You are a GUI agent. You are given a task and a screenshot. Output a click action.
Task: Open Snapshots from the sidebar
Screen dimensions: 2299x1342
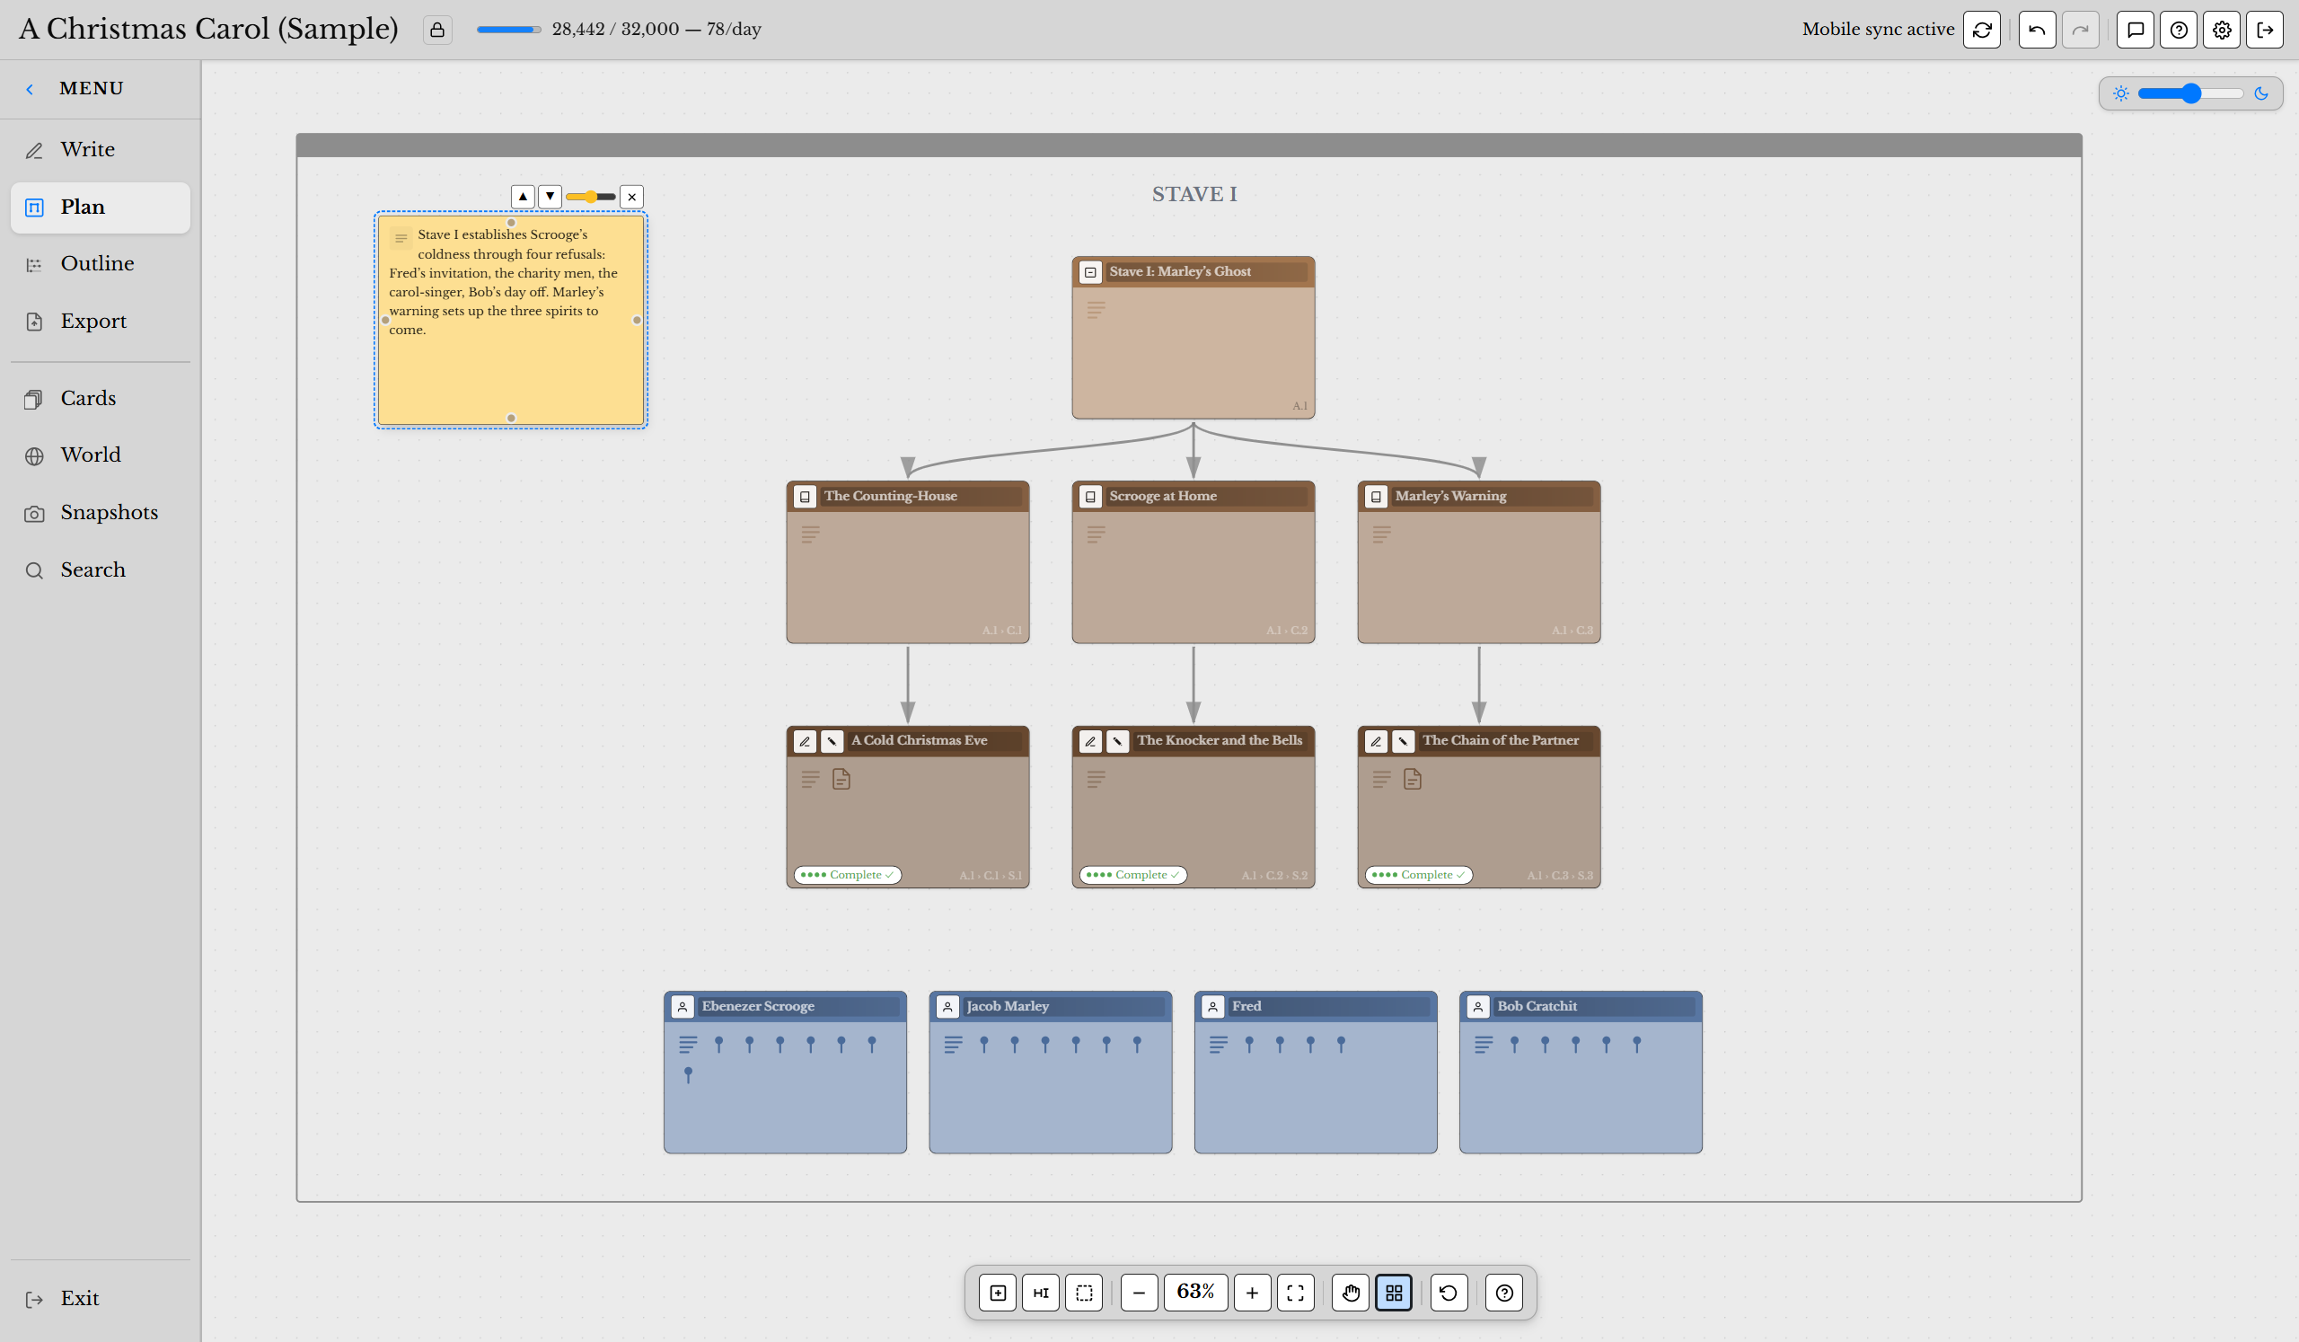(x=101, y=513)
